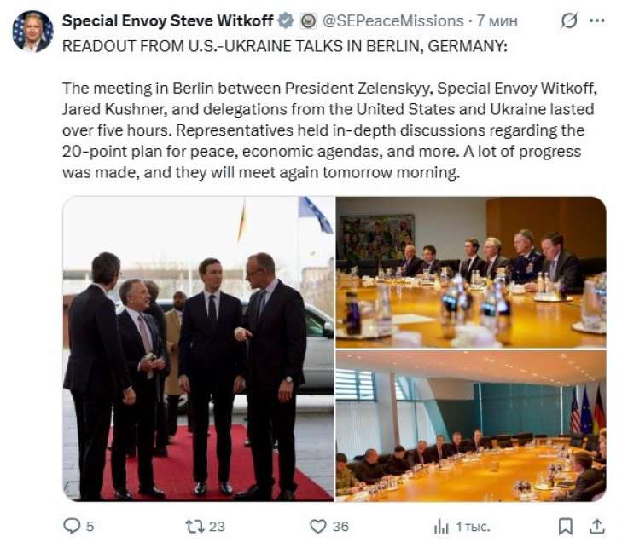Bookmark this post
This screenshot has height=548, width=622.
point(565,527)
